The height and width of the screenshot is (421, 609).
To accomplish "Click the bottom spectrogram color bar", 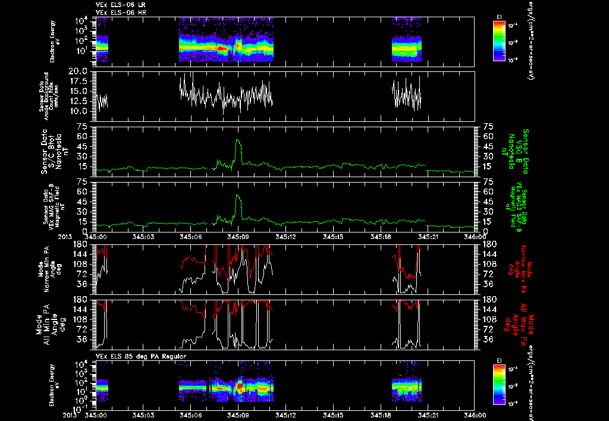I will click(x=499, y=385).
